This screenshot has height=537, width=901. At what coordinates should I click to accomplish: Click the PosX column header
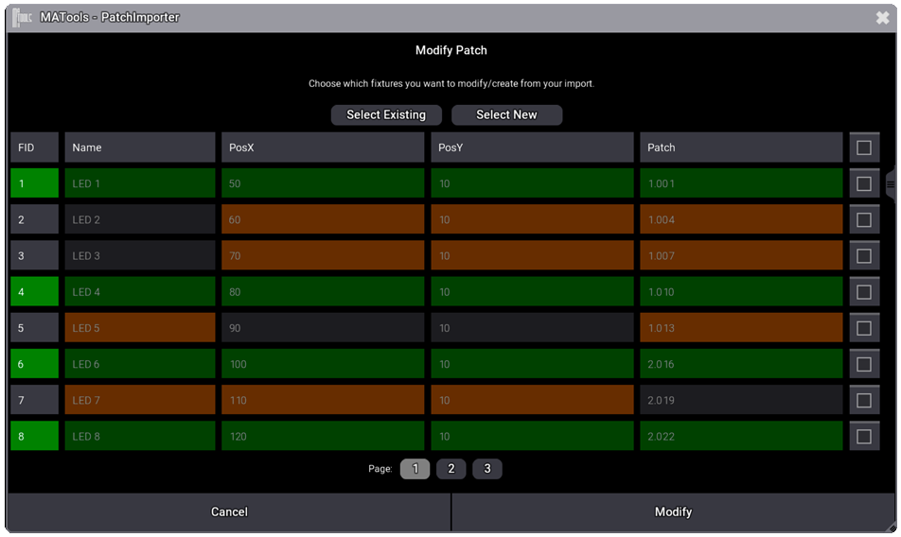click(x=323, y=148)
